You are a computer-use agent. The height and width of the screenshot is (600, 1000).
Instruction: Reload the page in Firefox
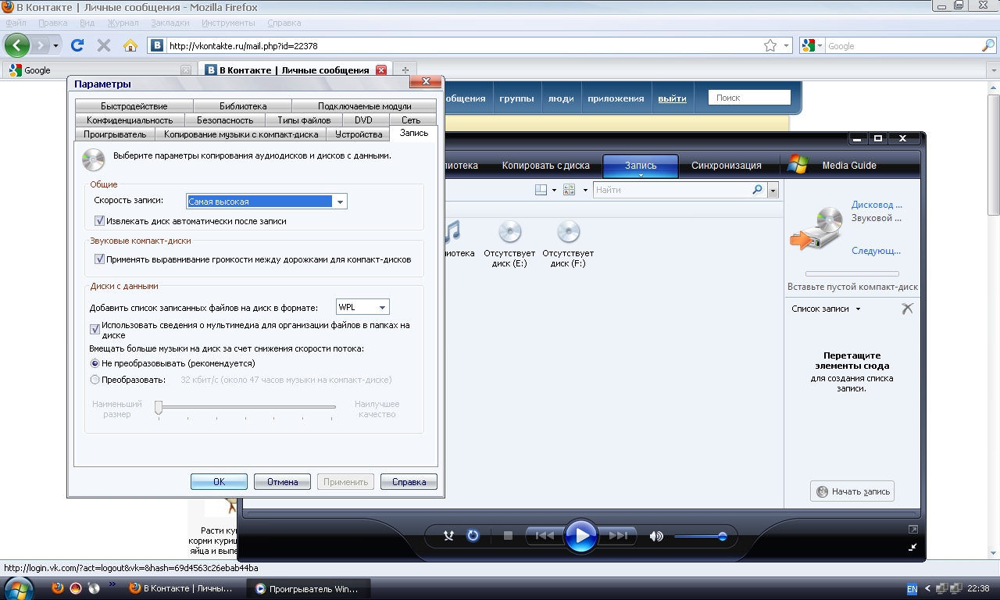pos(77,45)
